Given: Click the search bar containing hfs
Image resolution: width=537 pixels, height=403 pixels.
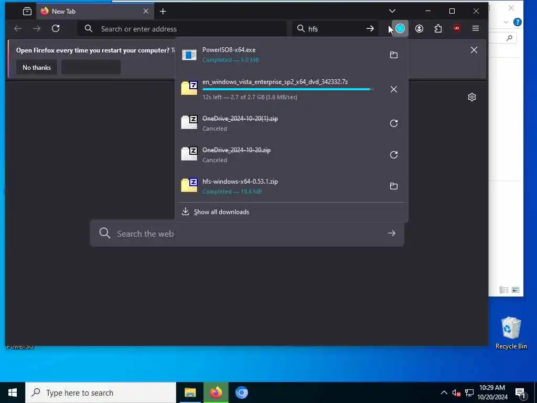Looking at the screenshot, I should (x=336, y=29).
